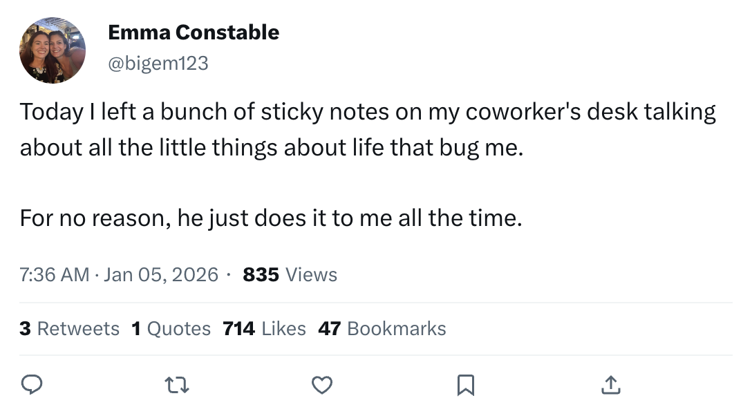Click the line "For no reason, he just does it"
Image resolution: width=752 pixels, height=416 pixels.
click(270, 218)
